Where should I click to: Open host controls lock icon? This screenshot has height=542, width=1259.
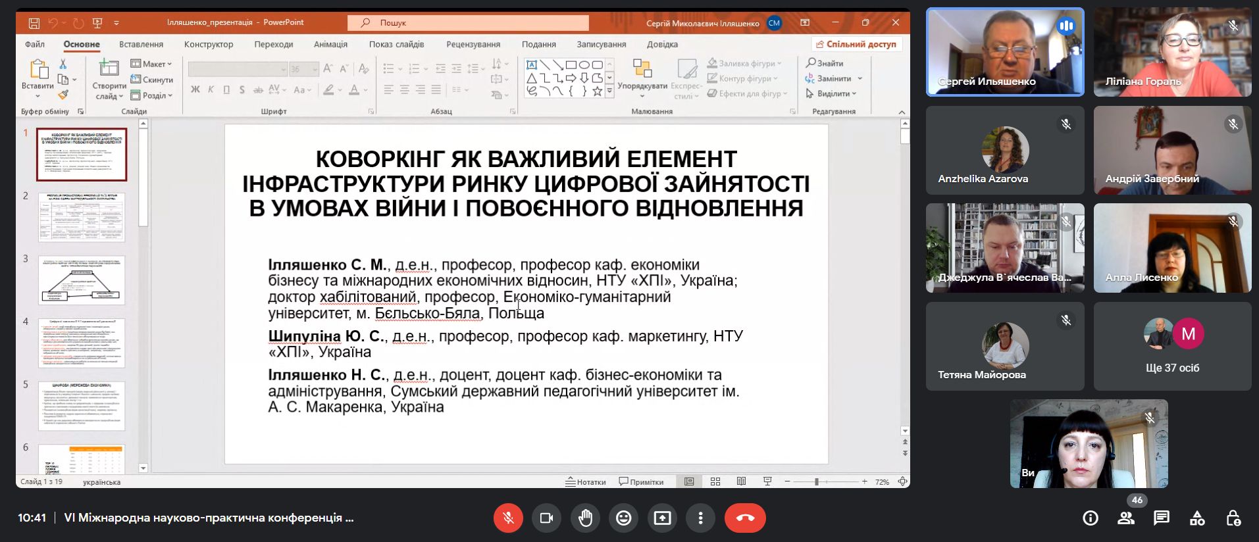(1233, 518)
